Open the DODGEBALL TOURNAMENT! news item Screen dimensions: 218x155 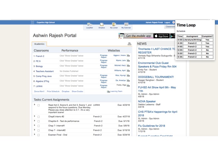(x=156, y=77)
